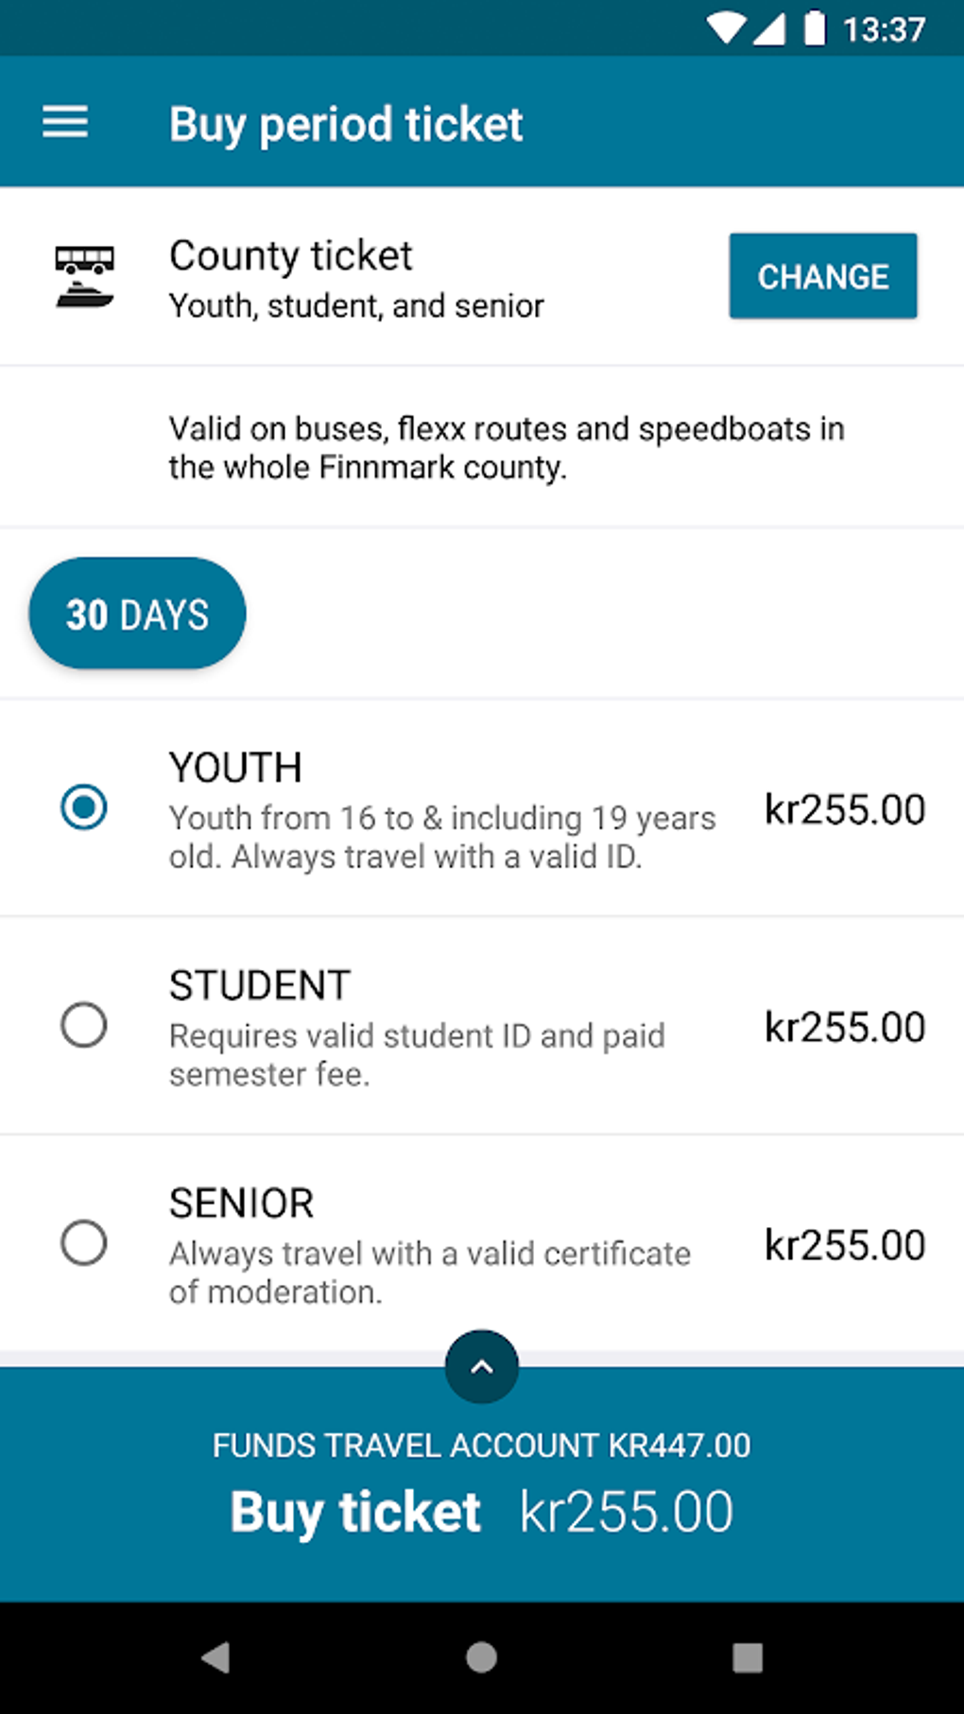Image resolution: width=964 pixels, height=1714 pixels.
Task: Click the CHANGE ticket type button
Action: [822, 276]
